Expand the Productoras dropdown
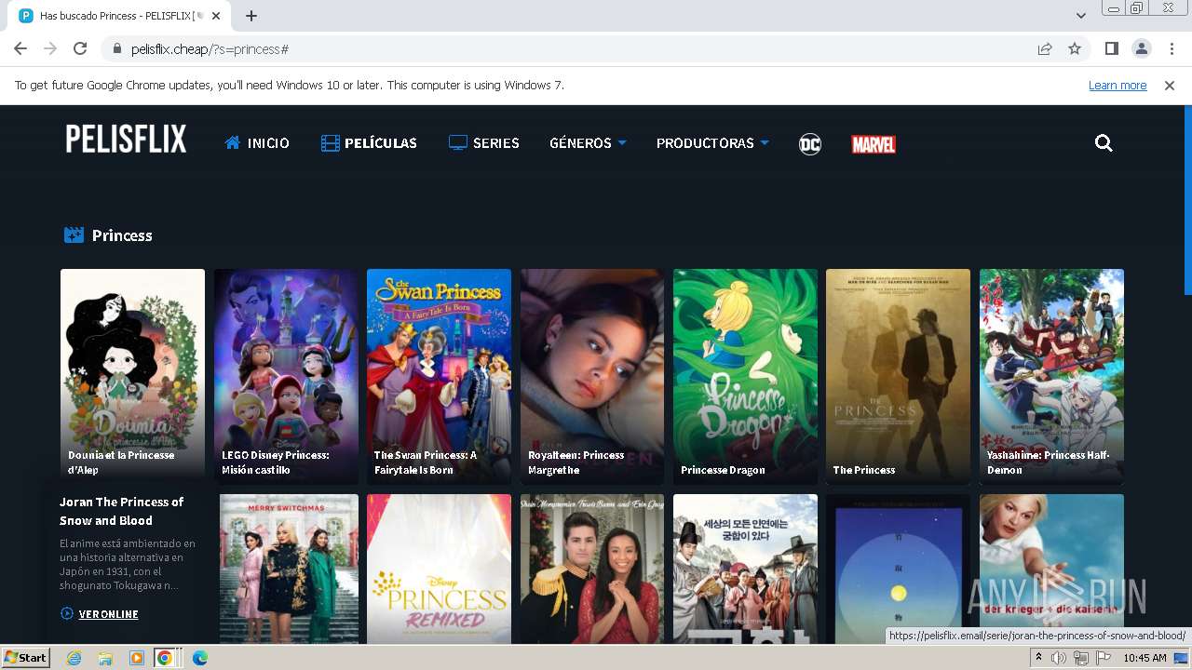Viewport: 1192px width, 670px height. [712, 143]
